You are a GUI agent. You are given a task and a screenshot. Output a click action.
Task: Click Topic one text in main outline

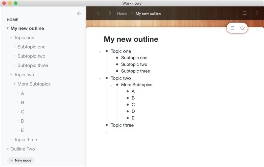click(121, 51)
